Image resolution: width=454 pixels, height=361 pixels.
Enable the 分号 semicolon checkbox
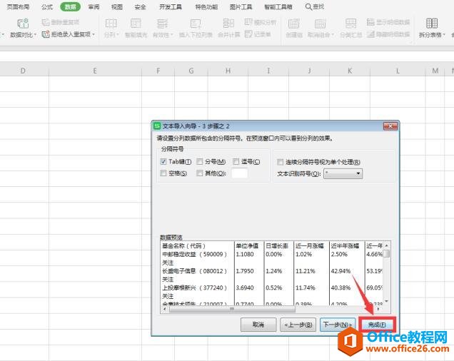pos(199,161)
